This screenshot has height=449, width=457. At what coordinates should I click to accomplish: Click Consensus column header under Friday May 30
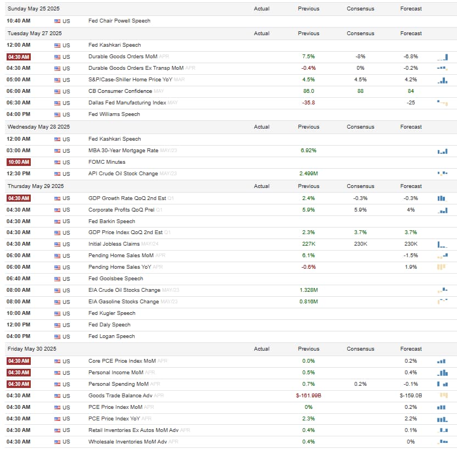360,349
